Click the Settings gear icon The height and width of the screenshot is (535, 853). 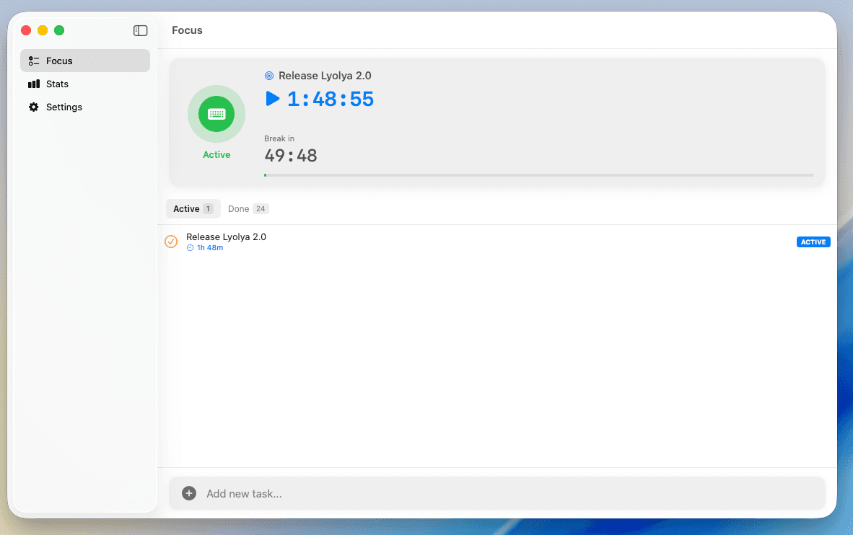coord(34,107)
